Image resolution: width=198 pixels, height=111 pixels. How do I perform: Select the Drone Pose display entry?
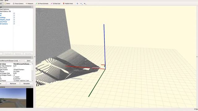pyautogui.click(x=3, y=22)
